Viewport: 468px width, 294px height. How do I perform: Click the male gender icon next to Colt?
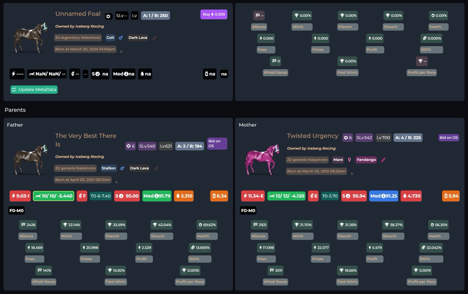121,38
